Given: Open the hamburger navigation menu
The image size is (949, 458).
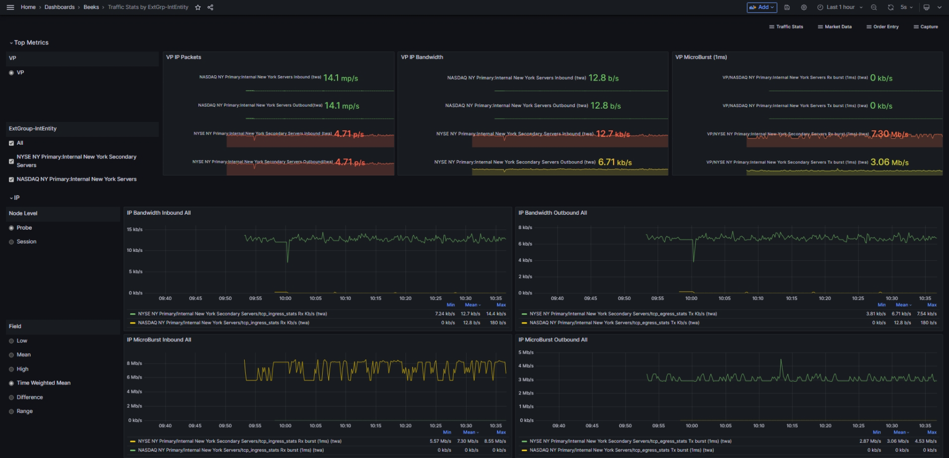Looking at the screenshot, I should tap(10, 7).
